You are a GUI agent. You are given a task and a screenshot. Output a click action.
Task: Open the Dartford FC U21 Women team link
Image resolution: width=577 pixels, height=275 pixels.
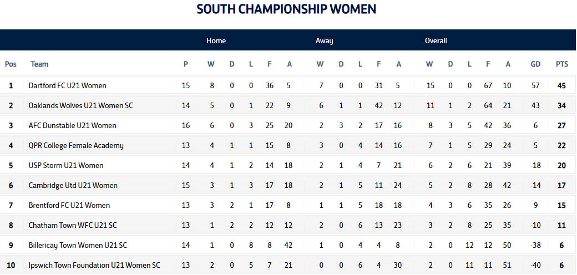point(67,85)
